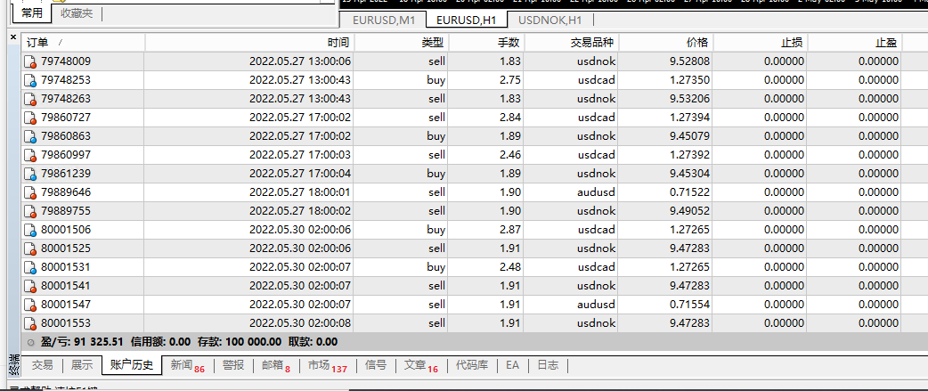Switch to the 收藏夹 tab
The image size is (928, 391).
coord(77,13)
